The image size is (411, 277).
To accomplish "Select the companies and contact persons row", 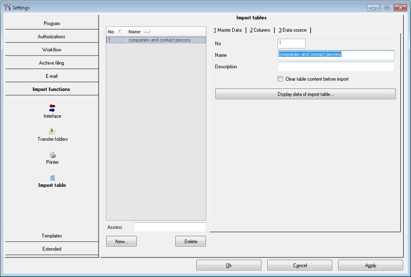I will pos(156,40).
